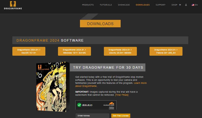This screenshot has height=118, width=202.
Task: Go to the Showcase page
Action: [x=124, y=5]
